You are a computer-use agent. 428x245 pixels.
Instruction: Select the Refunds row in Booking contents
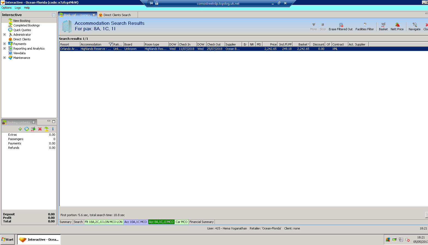click(29, 148)
